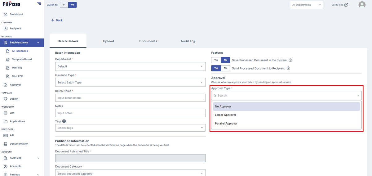The image size is (372, 176).
Task: Select No Approval option
Action: 286,106
